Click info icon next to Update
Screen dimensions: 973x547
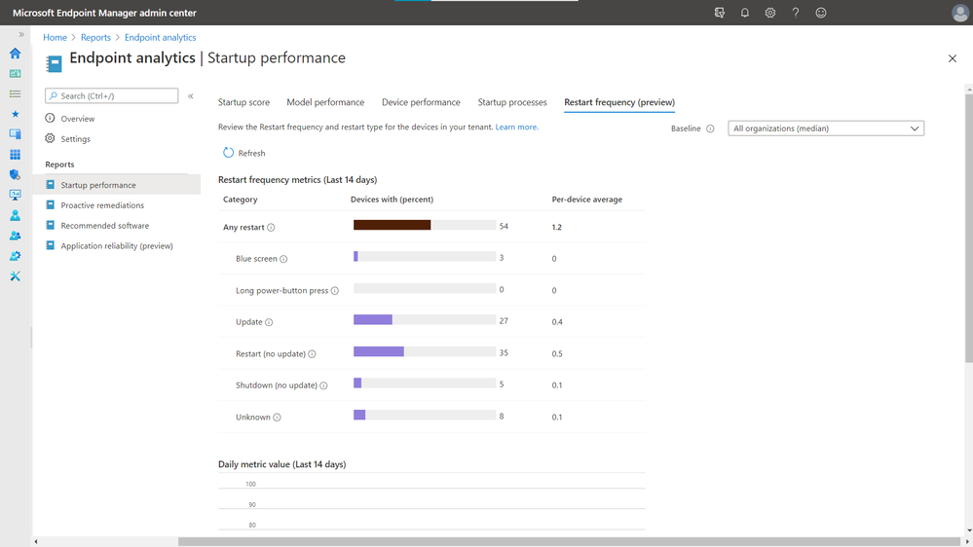[x=269, y=322]
